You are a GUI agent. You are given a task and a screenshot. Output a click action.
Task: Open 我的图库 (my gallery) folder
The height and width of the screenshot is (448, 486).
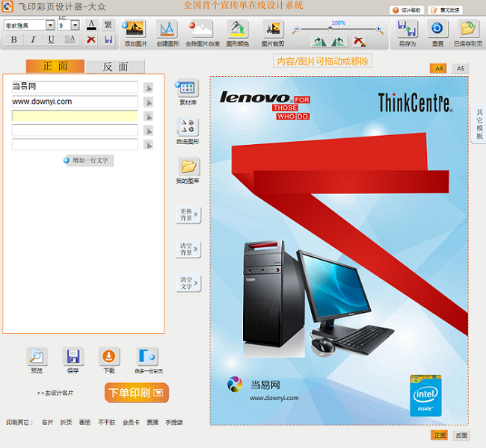pyautogui.click(x=188, y=168)
